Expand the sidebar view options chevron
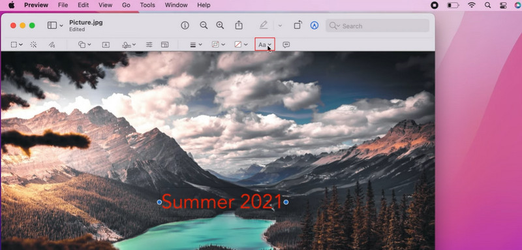 coord(61,26)
